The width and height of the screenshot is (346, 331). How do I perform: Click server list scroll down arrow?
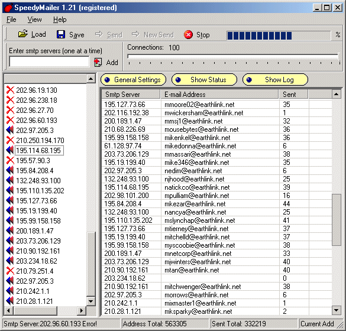[91, 301]
